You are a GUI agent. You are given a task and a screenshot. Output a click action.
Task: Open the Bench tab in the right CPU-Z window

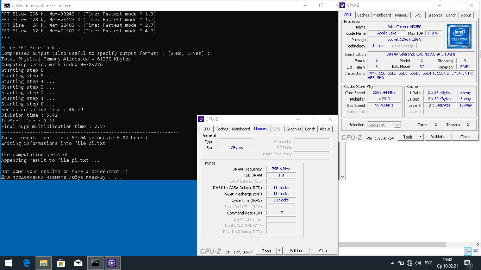(451, 15)
